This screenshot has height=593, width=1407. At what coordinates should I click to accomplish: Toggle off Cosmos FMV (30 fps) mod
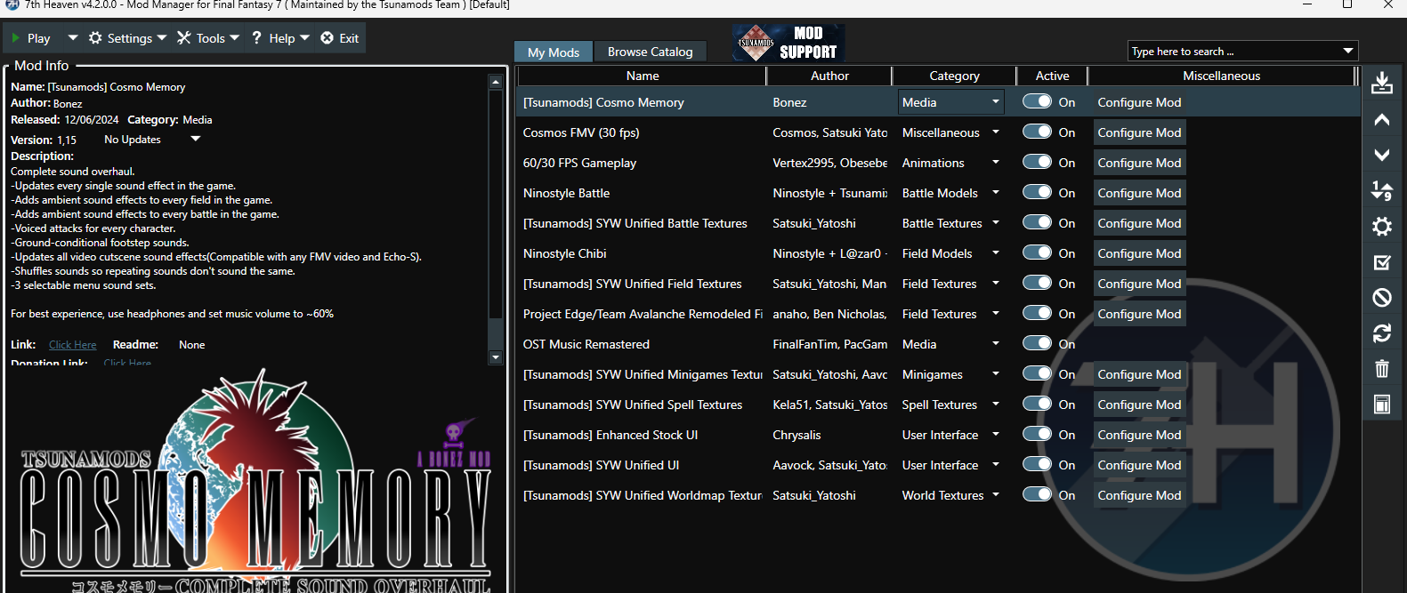[x=1037, y=132]
